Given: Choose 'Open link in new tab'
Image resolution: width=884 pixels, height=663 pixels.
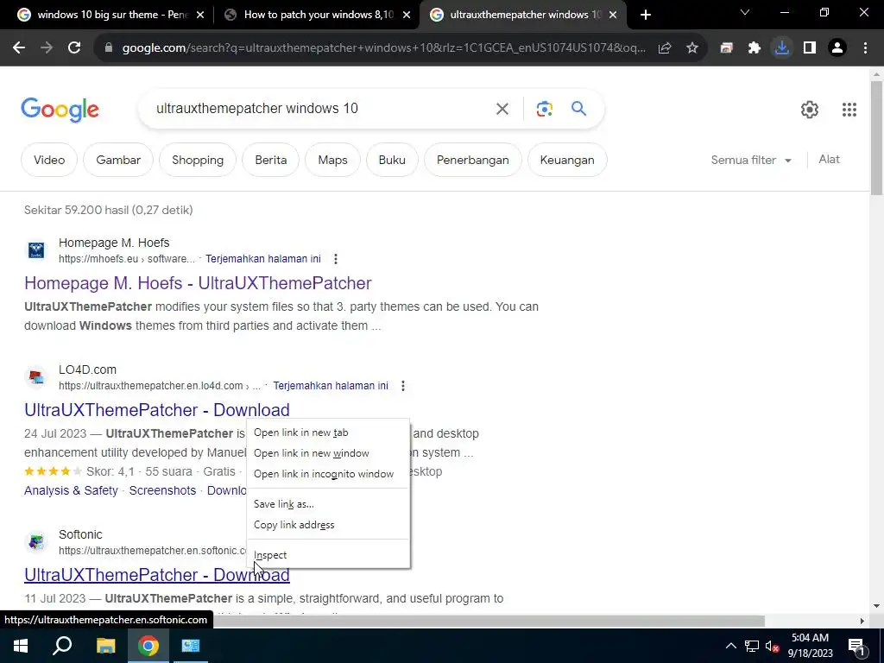Looking at the screenshot, I should click(x=328, y=433).
